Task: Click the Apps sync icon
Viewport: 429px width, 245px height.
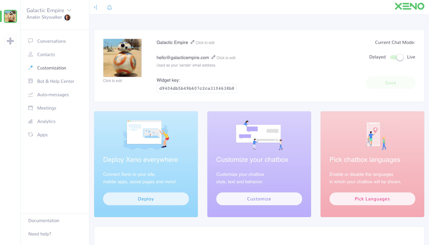Action: click(x=30, y=135)
